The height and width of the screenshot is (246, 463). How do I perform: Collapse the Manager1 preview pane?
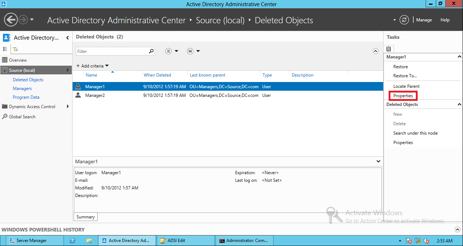pos(378,161)
